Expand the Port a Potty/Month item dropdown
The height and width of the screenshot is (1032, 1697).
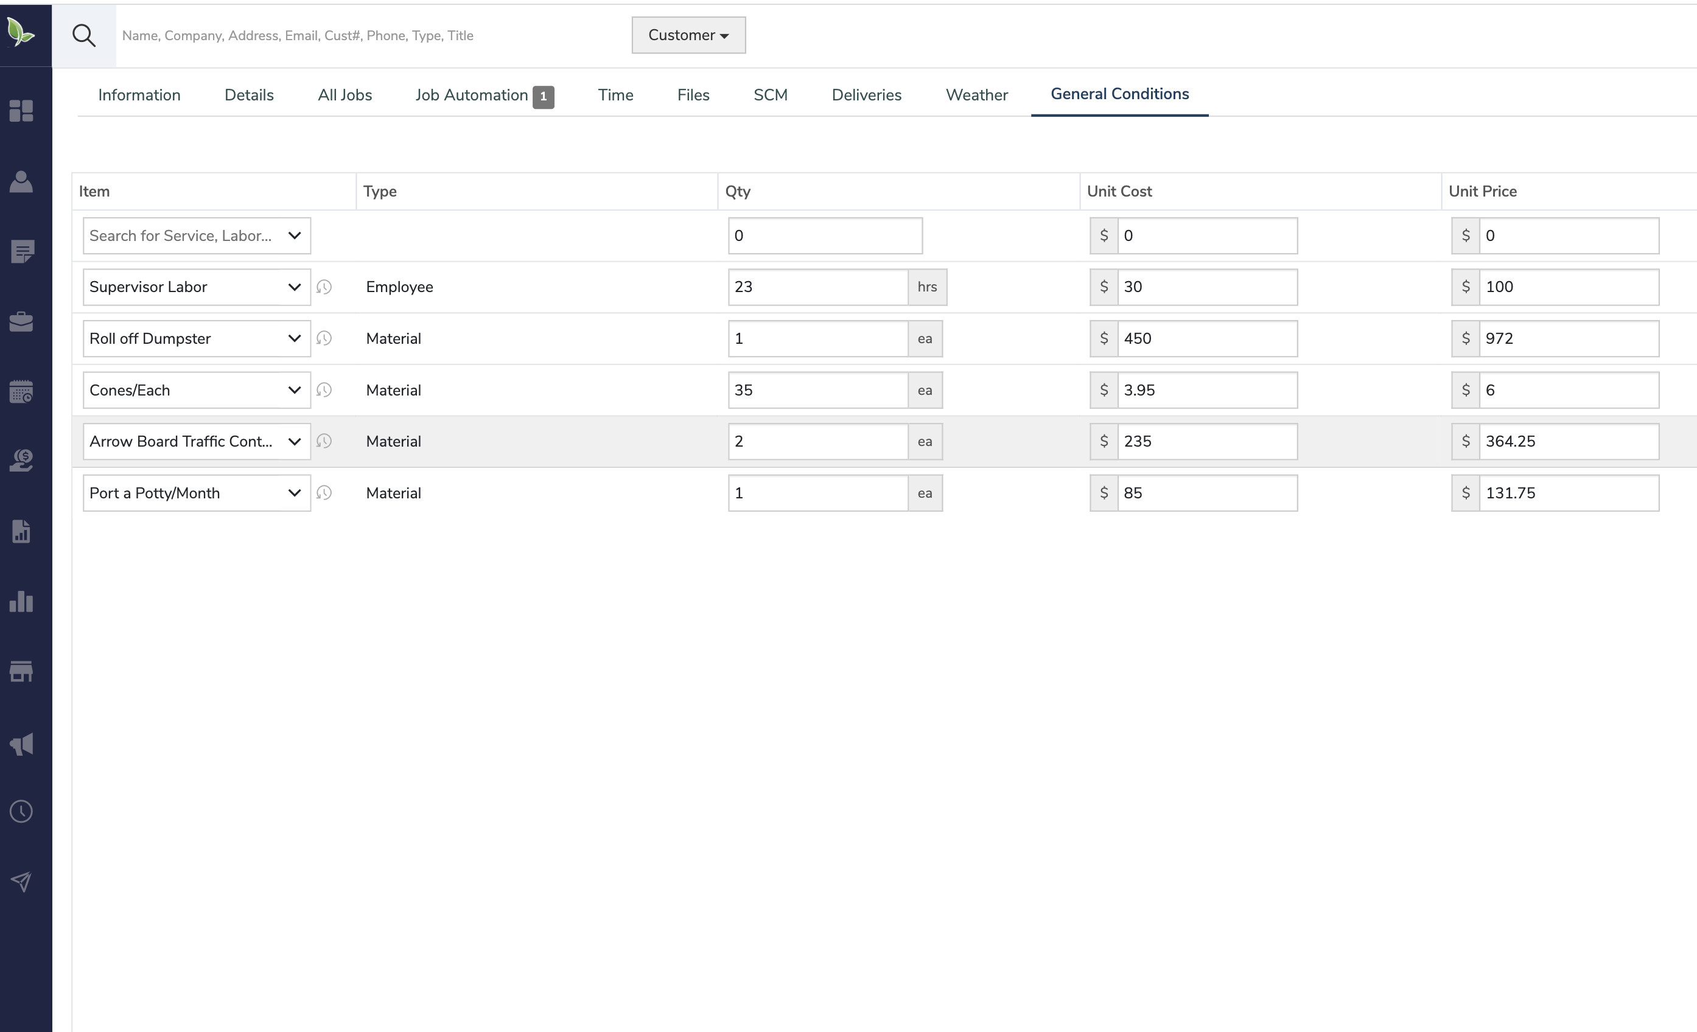pyautogui.click(x=197, y=493)
